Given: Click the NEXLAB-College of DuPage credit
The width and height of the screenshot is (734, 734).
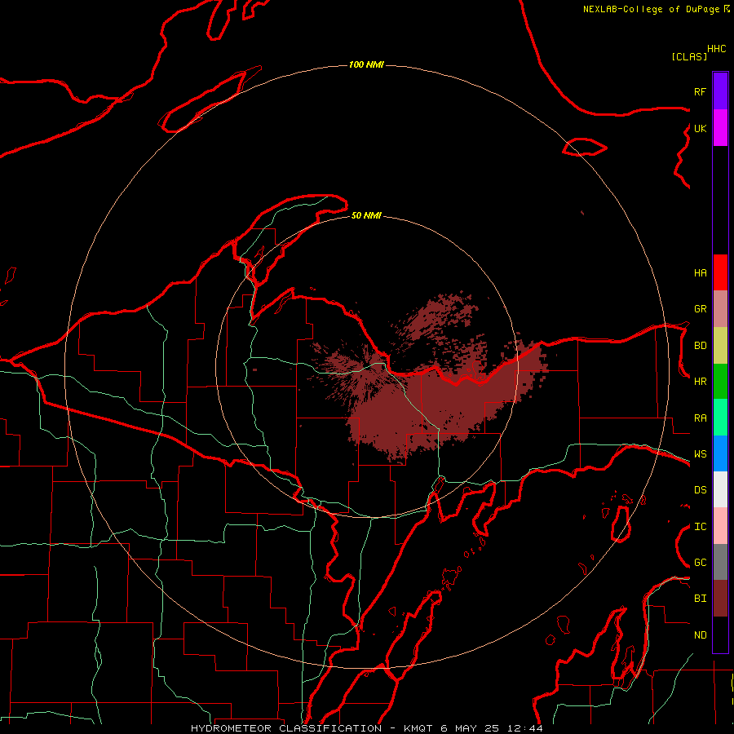Looking at the screenshot, I should click(x=651, y=9).
